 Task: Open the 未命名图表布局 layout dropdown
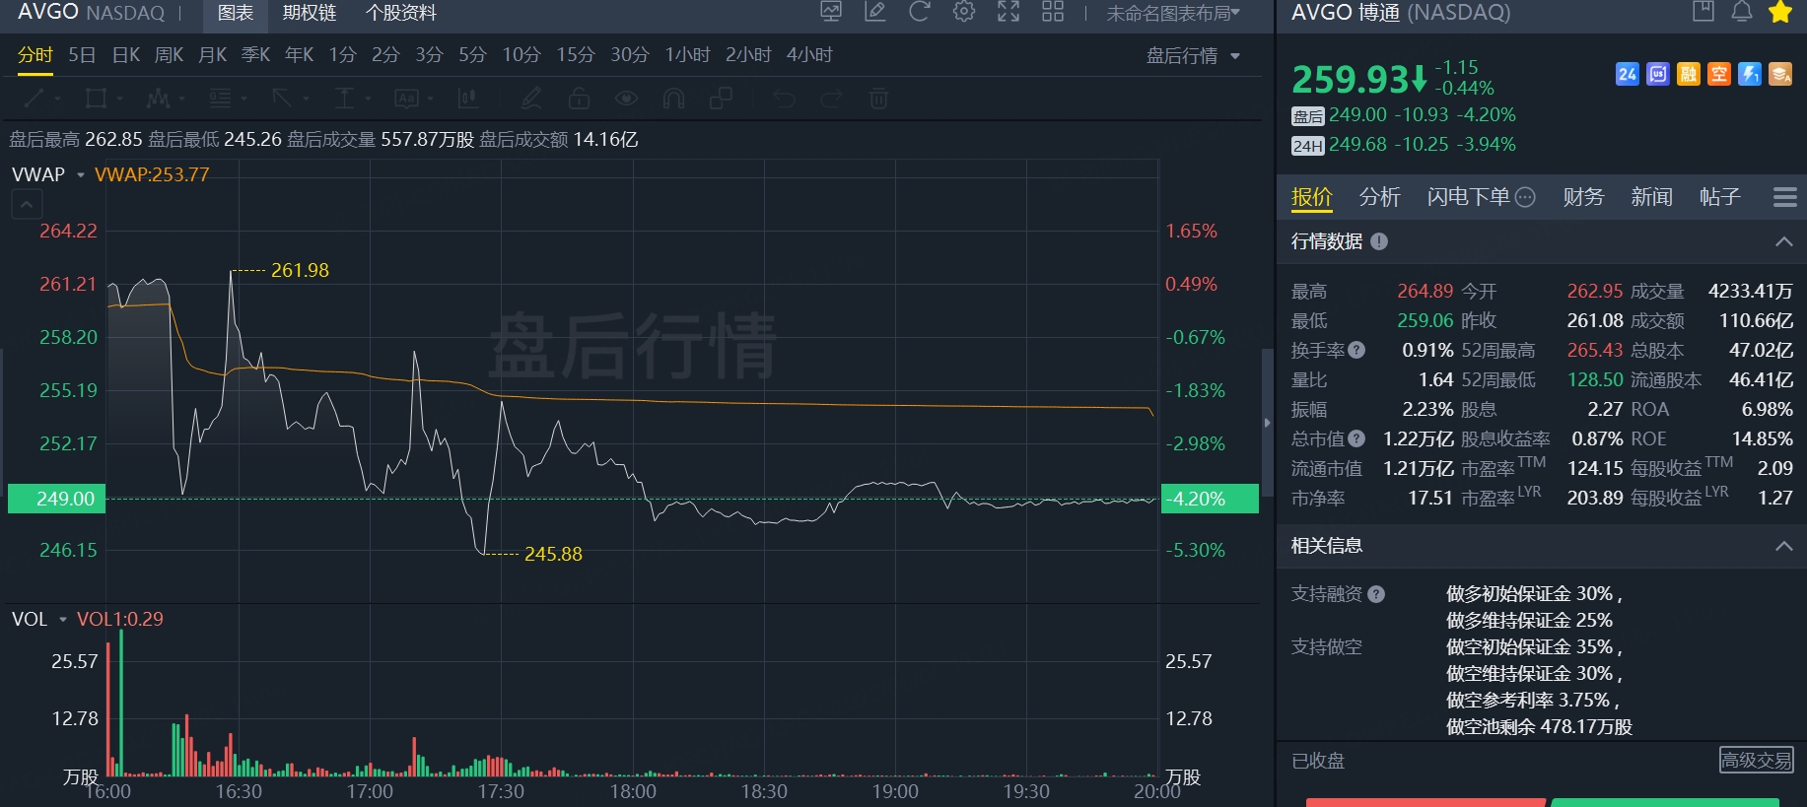pos(1173,13)
